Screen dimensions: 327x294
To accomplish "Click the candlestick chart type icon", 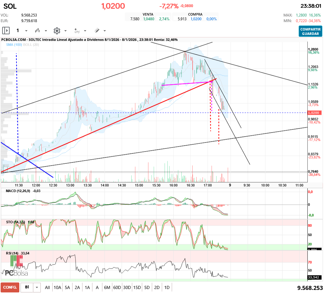I will tap(38, 31).
